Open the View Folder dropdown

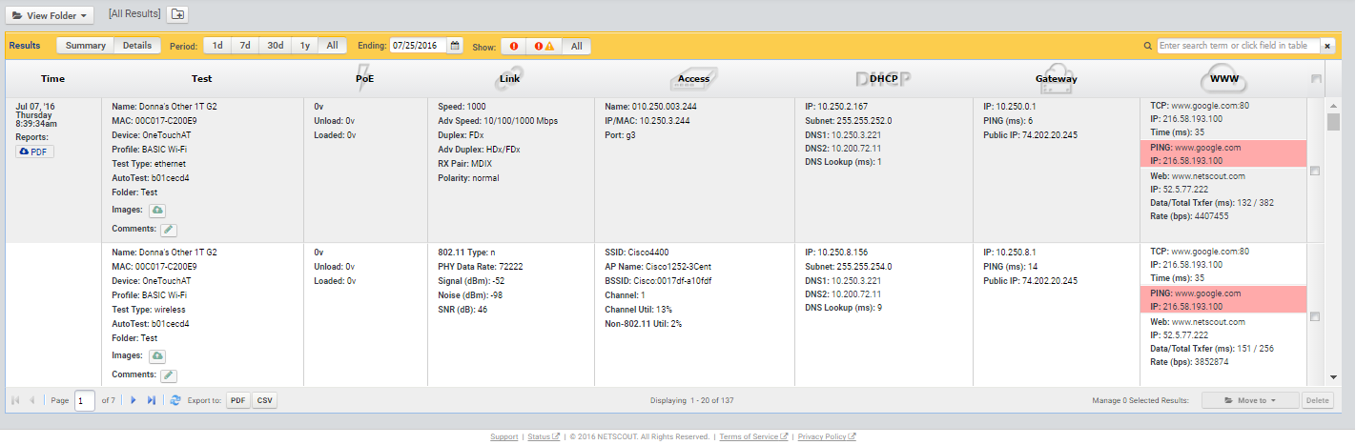50,15
